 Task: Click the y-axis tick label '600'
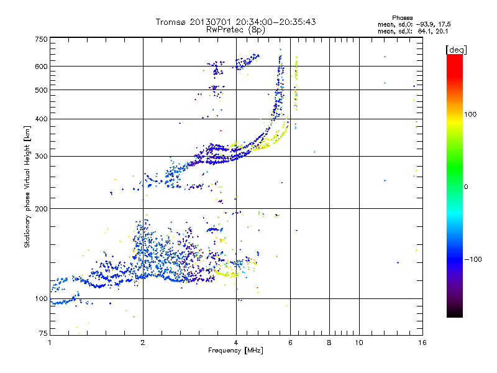[41, 67]
